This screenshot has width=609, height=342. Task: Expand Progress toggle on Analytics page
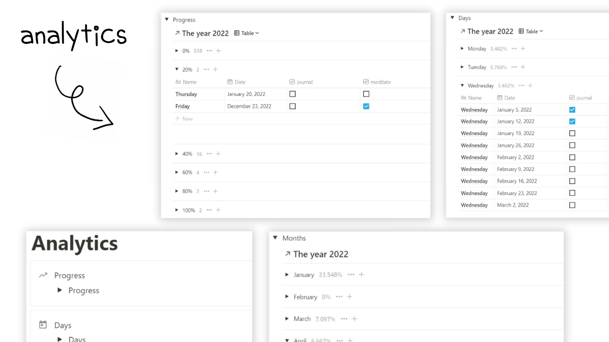click(59, 290)
